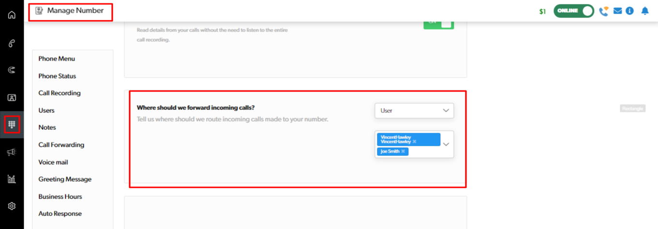This screenshot has width=658, height=229.
Task: Open the notifications bell icon
Action: pyautogui.click(x=644, y=11)
